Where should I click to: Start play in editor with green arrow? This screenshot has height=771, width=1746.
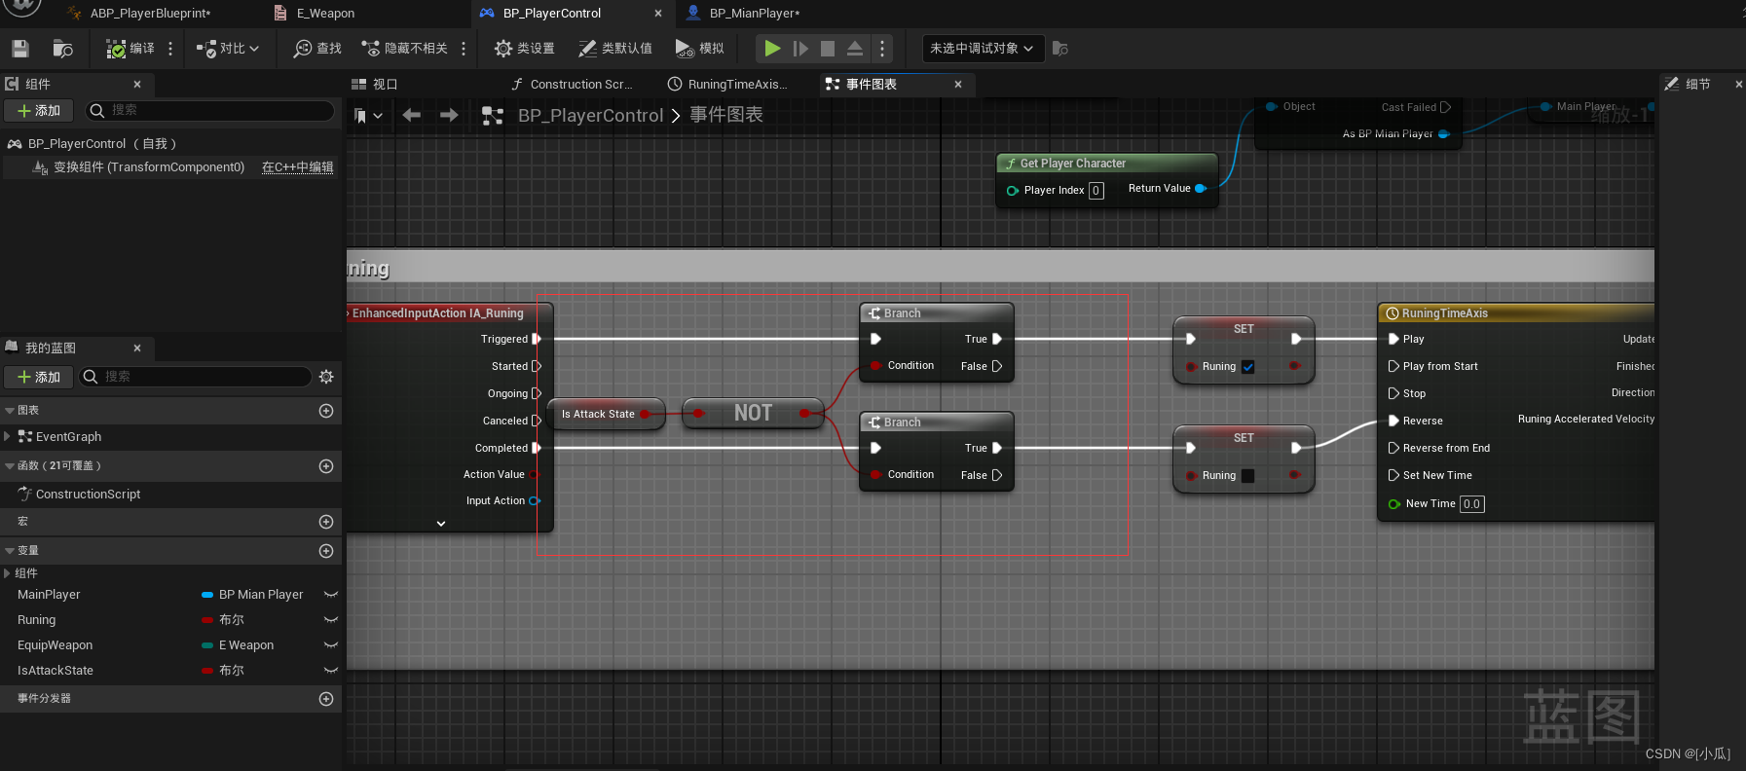pos(772,49)
